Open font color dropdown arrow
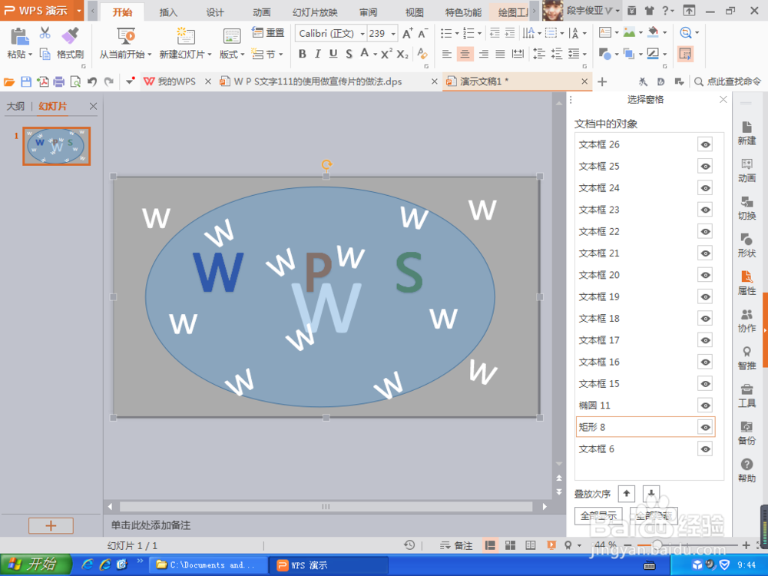Screen dimensions: 768x576 (x=375, y=54)
